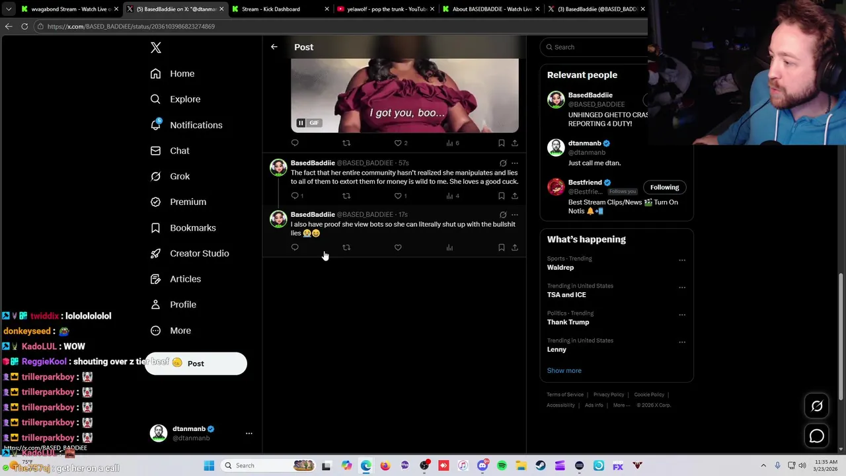Screen dimensions: 846x476
Task: Bookmark the 17s 'view bots' post
Action: tap(501, 247)
